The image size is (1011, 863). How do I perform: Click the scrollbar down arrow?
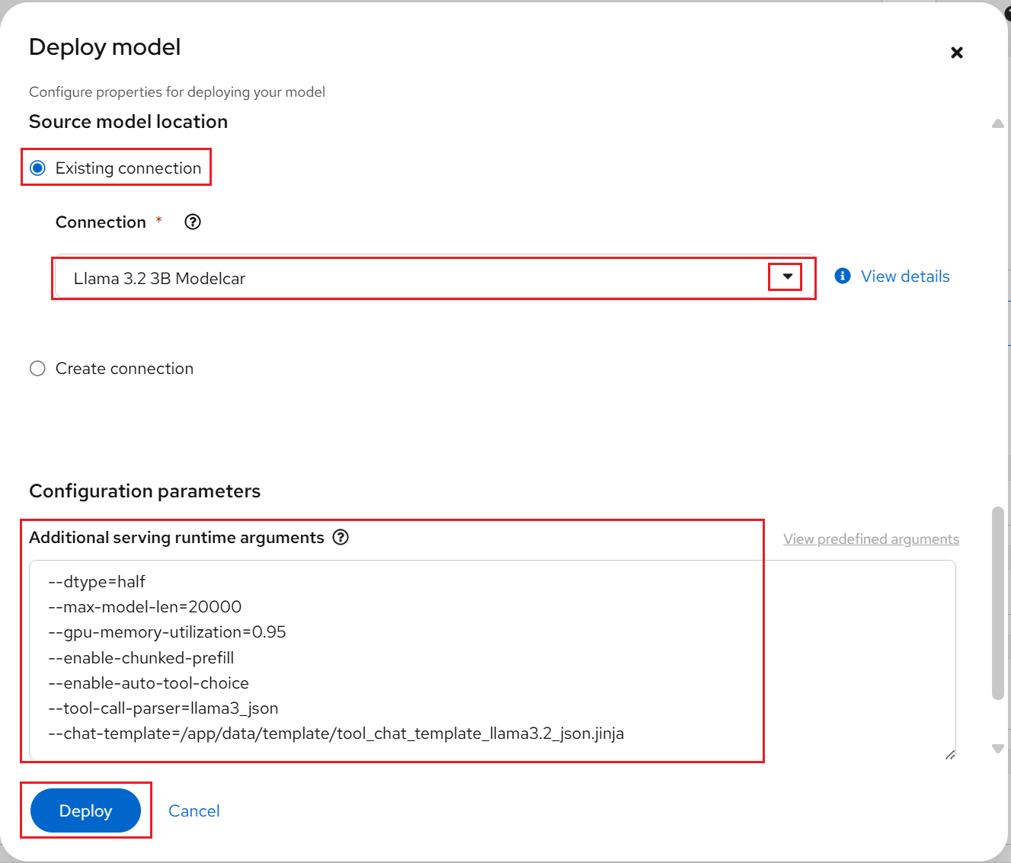click(998, 749)
